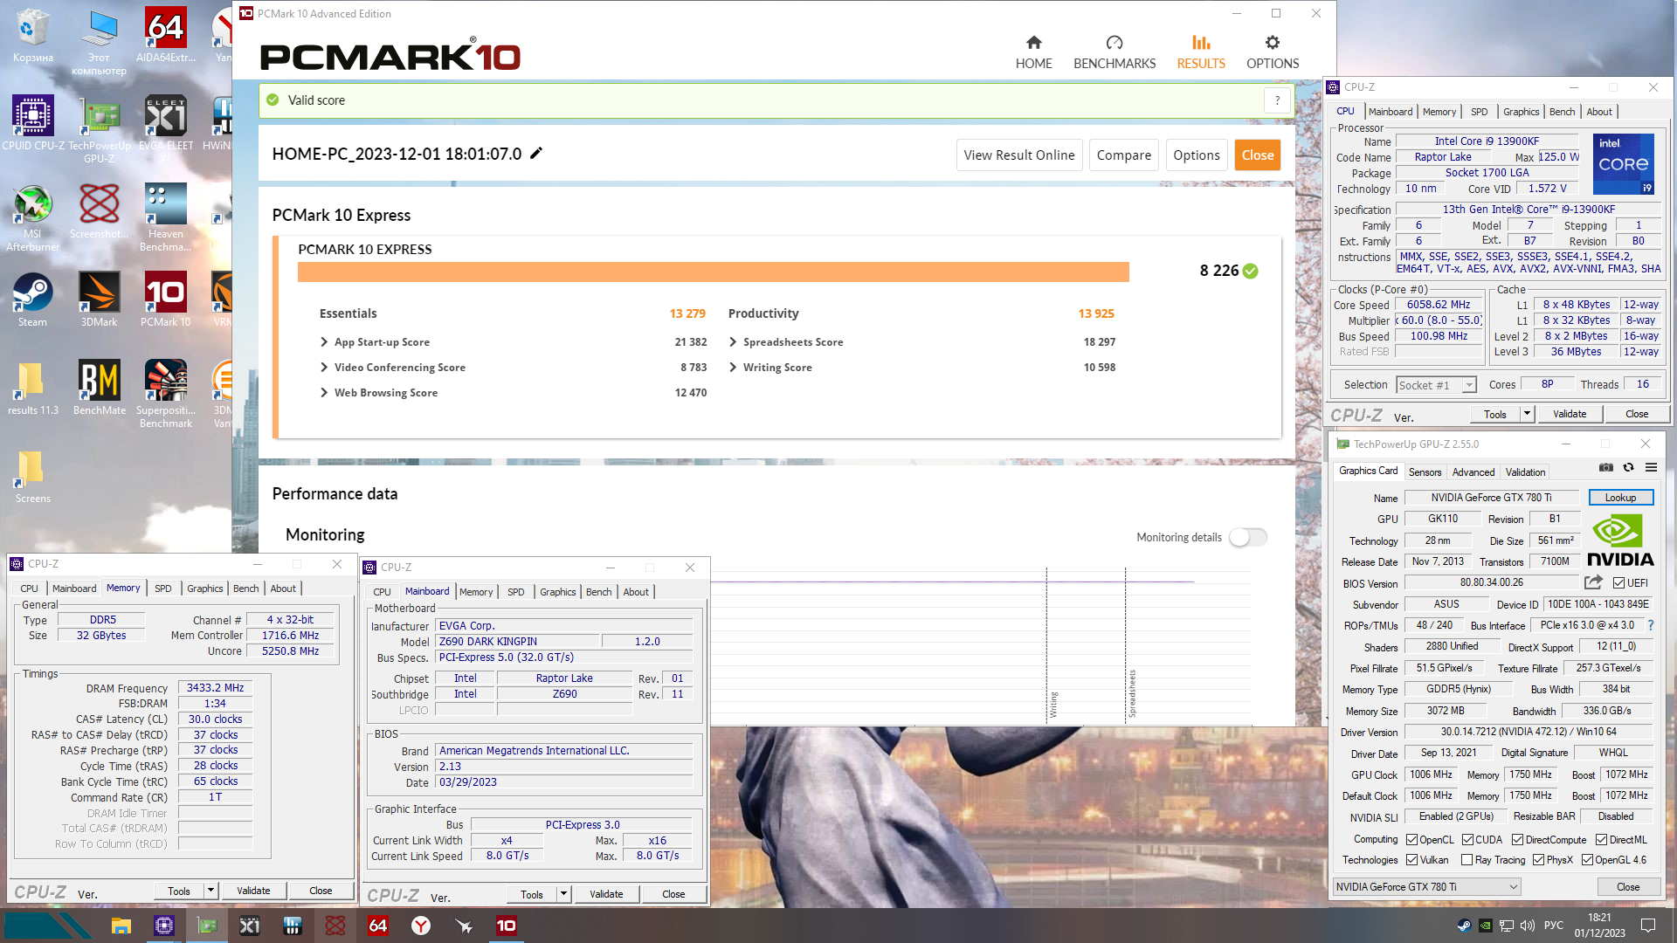
Task: Open Superposition Benchmark desktop shortcut
Action: click(x=165, y=394)
